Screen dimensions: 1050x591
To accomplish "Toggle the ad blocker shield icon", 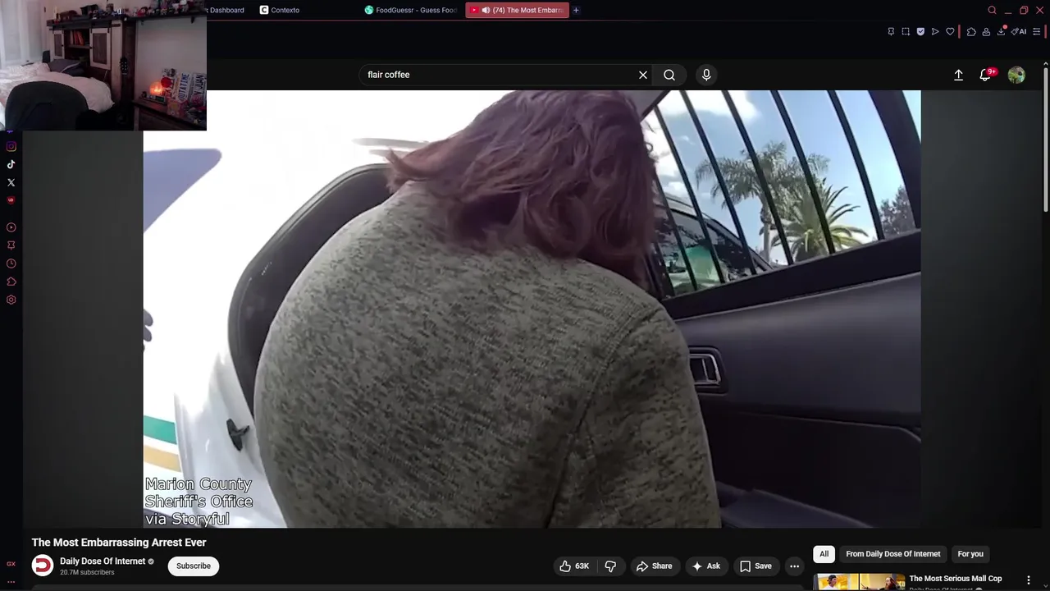I will click(920, 32).
